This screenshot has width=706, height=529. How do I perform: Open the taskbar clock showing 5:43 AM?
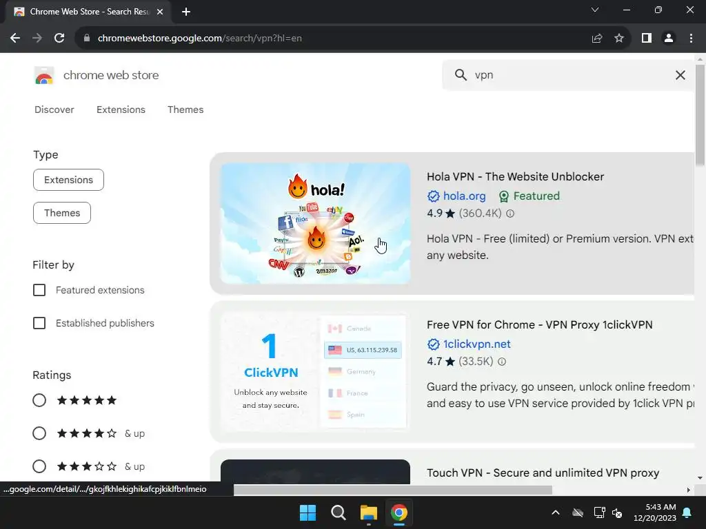(655, 512)
